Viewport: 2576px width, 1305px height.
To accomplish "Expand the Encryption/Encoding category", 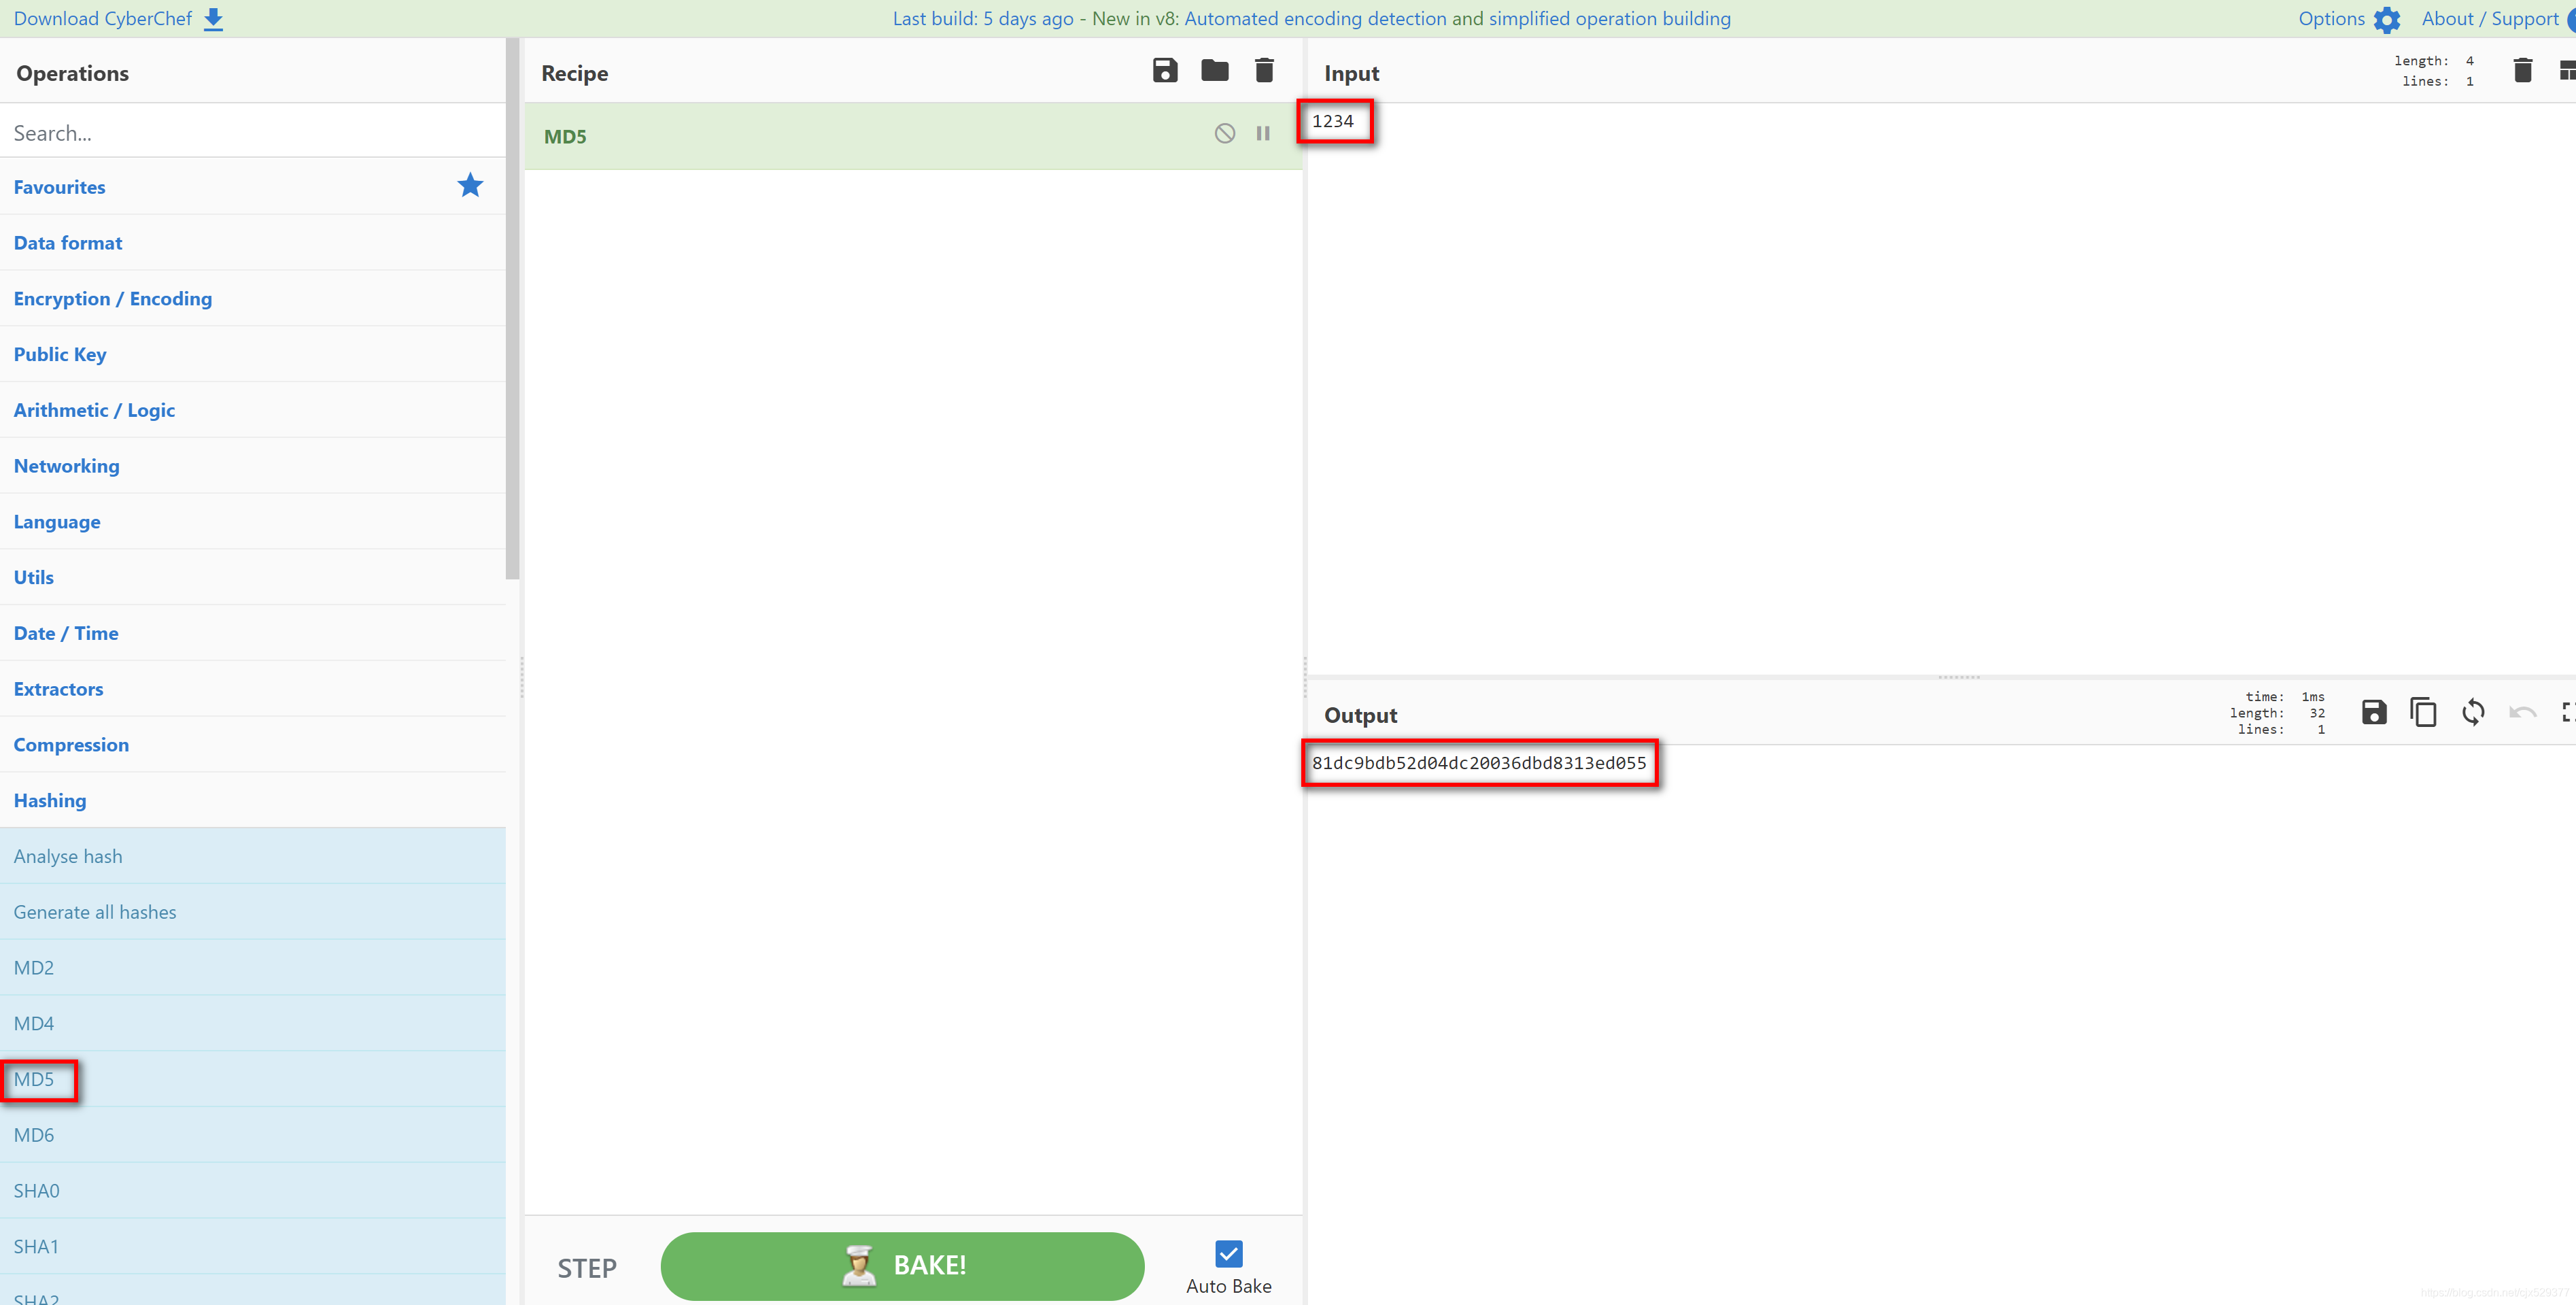I will pos(113,298).
